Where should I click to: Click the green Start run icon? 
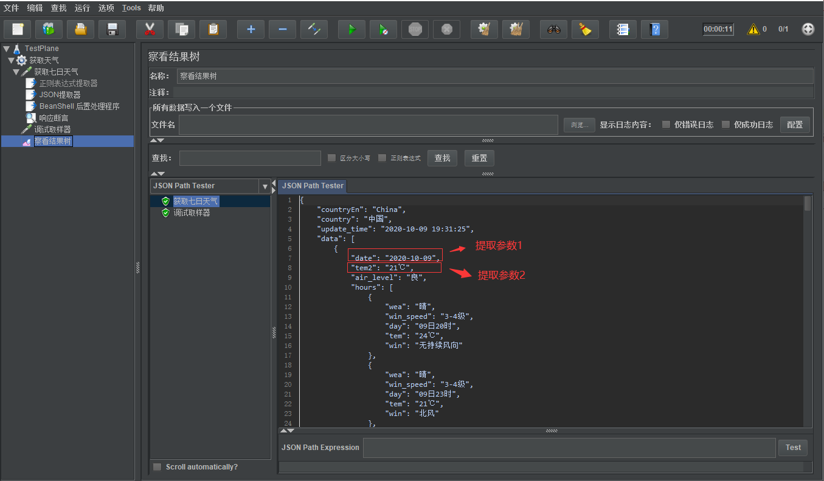pos(351,29)
